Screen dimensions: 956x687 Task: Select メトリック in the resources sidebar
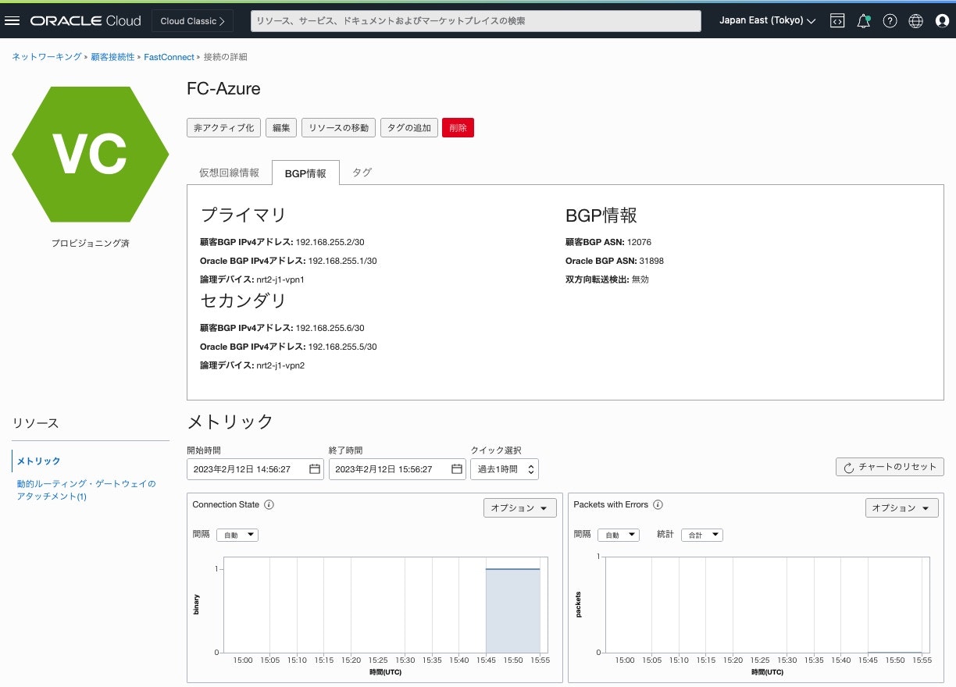coord(39,461)
